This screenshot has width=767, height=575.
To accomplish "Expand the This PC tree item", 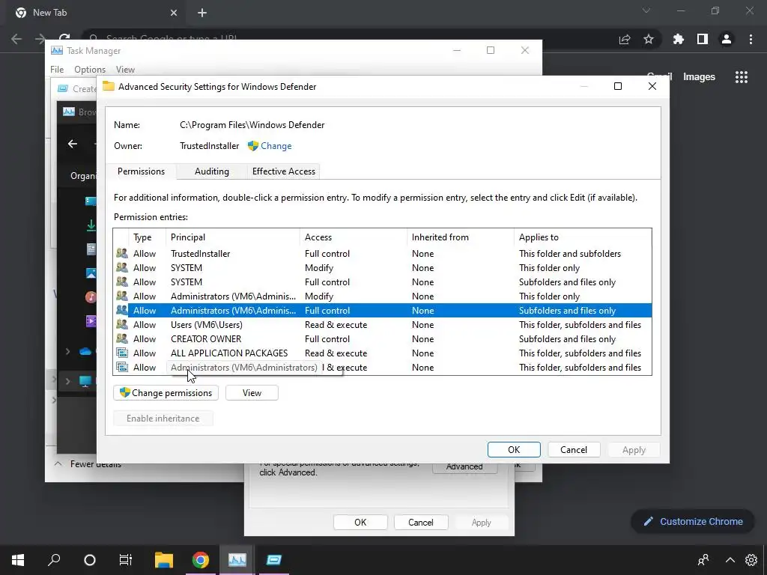I will [67, 381].
